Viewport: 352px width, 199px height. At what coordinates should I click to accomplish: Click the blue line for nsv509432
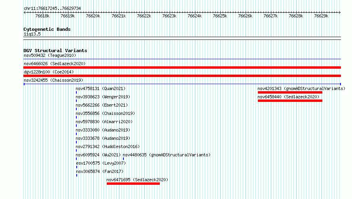pyautogui.click(x=182, y=59)
